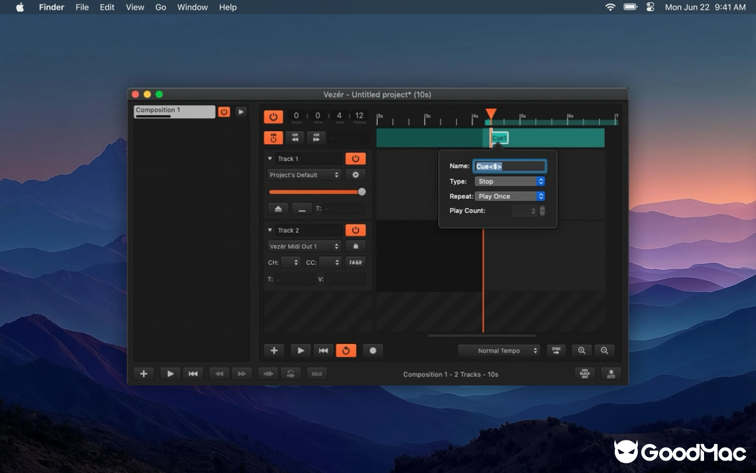This screenshot has height=473, width=756.
Task: Open the View menu
Action: [x=135, y=7]
